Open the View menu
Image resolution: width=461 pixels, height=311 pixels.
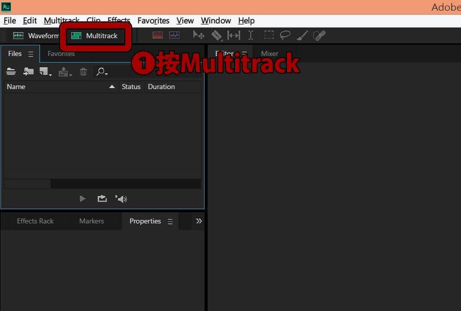[185, 20]
